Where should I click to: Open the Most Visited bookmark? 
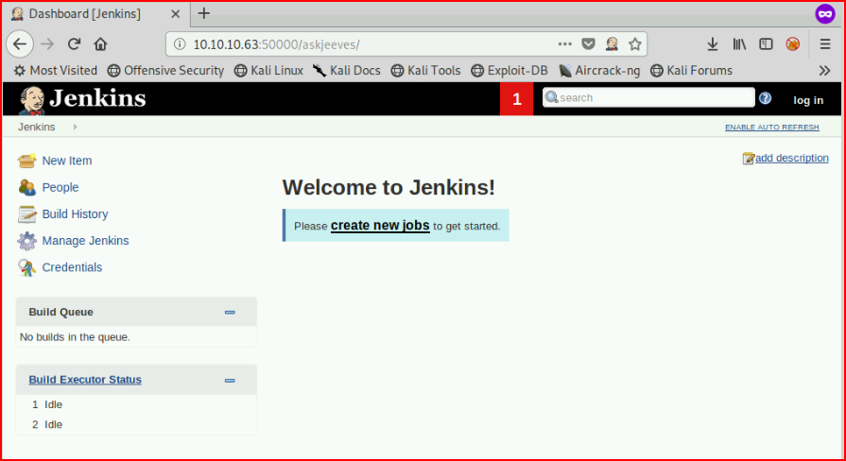point(56,71)
